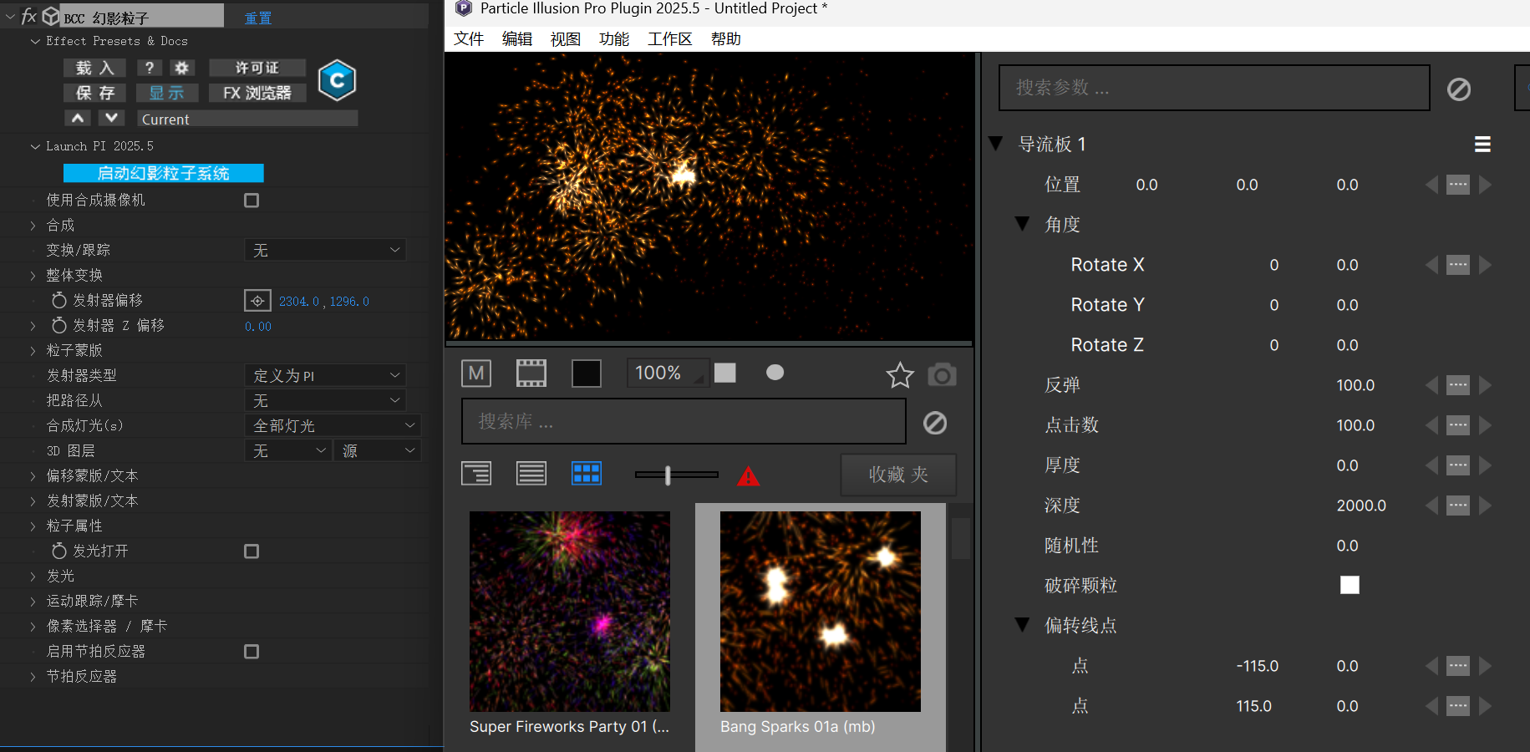Click the preview record circle button

coord(775,373)
